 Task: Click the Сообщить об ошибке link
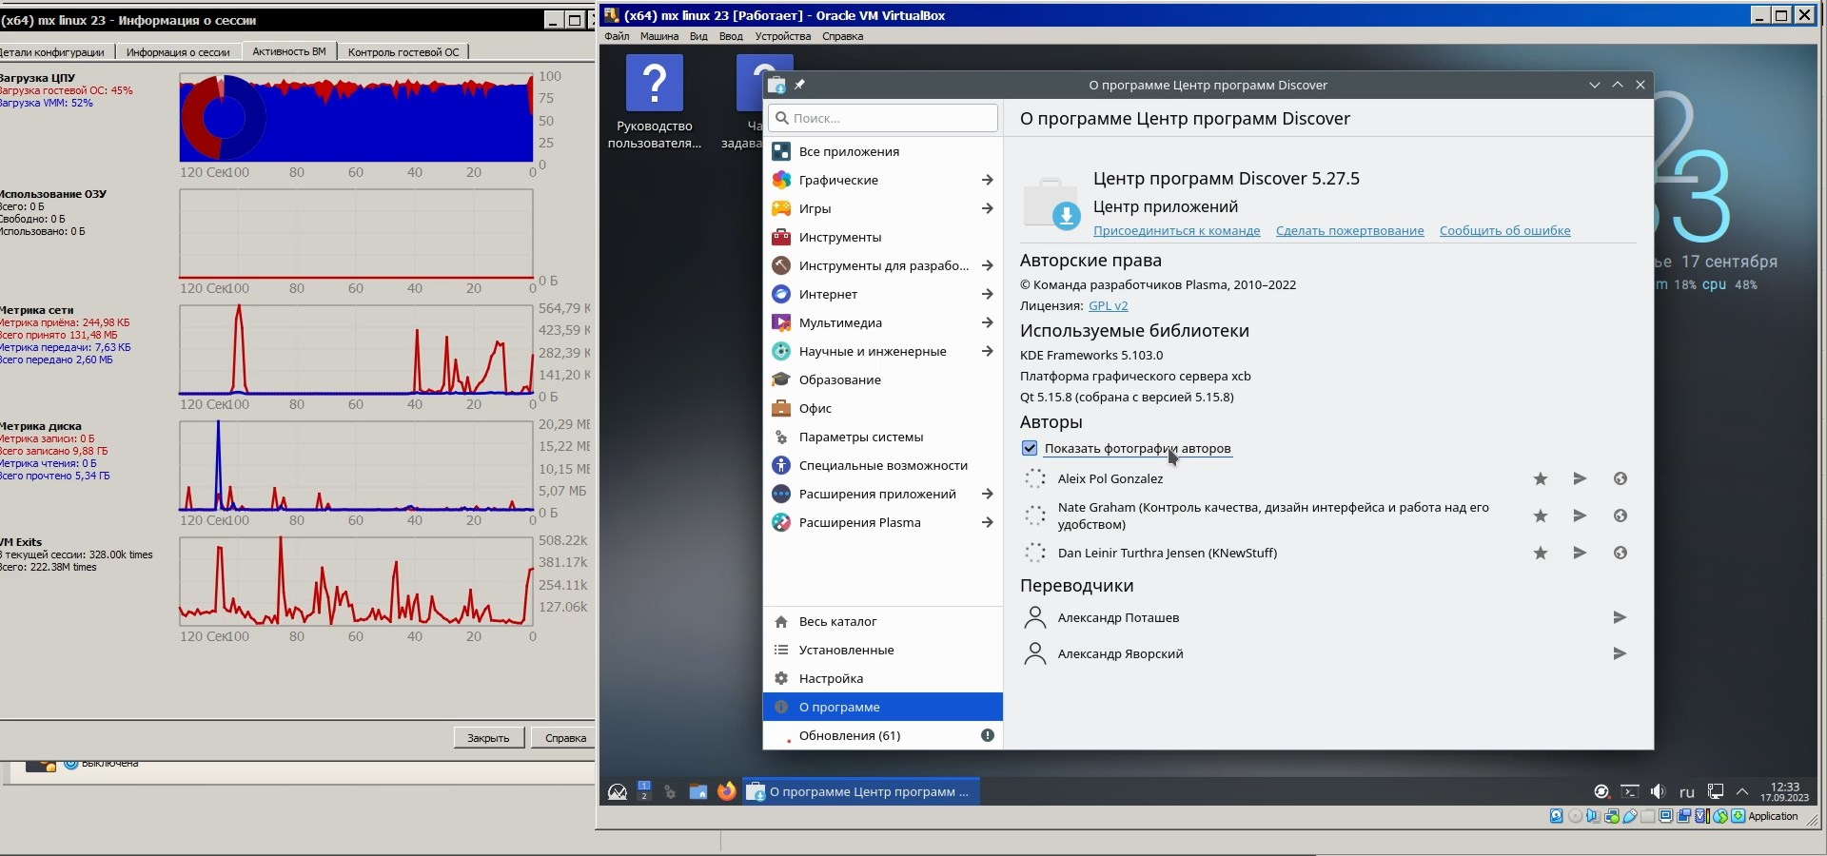(x=1505, y=231)
